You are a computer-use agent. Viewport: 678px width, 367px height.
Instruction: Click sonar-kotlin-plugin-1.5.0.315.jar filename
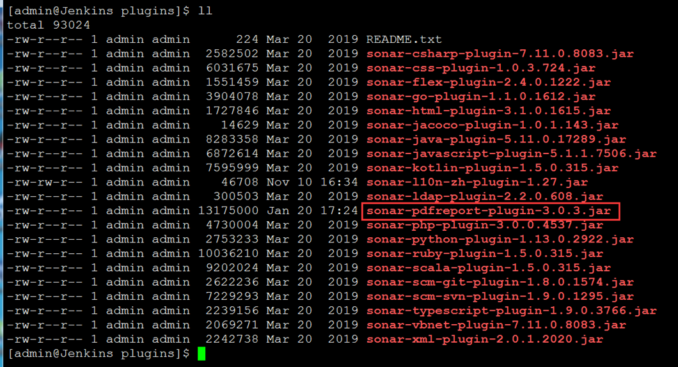pos(493,168)
